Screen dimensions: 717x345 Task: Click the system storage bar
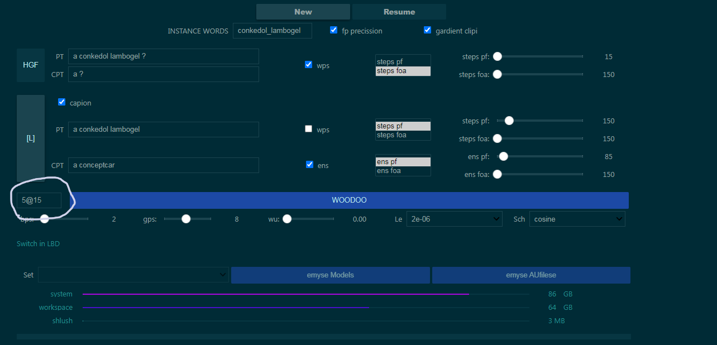[305, 294]
